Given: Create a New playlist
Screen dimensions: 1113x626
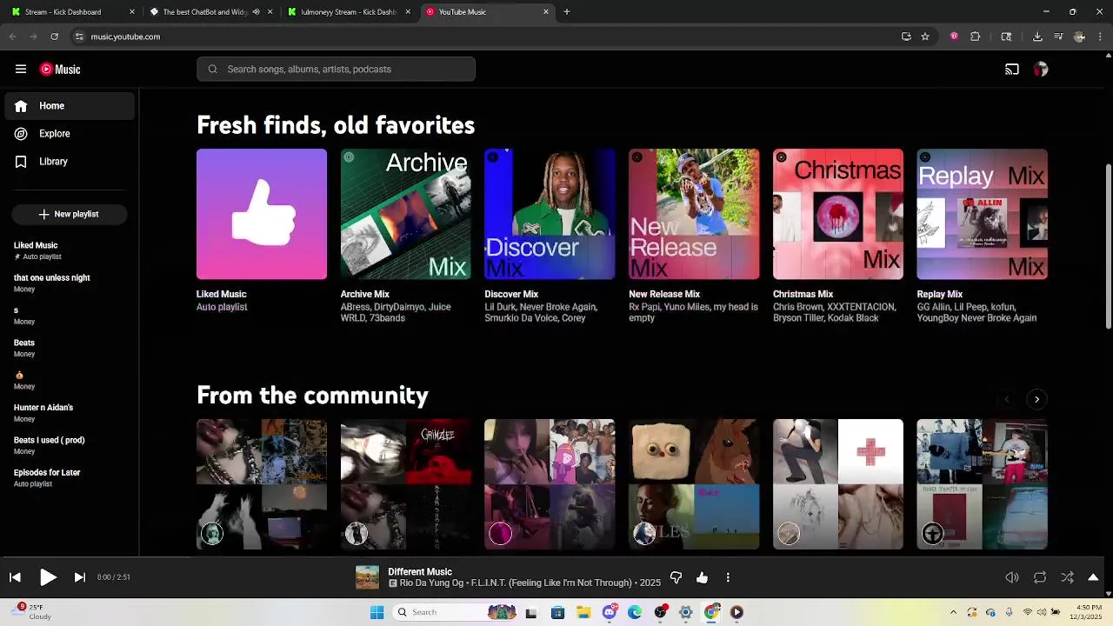Looking at the screenshot, I should (70, 214).
